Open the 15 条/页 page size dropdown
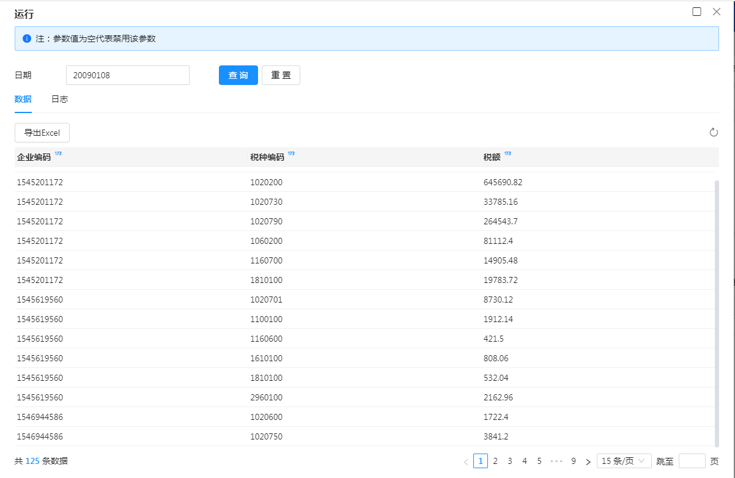The height and width of the screenshot is (478, 735). click(x=624, y=461)
